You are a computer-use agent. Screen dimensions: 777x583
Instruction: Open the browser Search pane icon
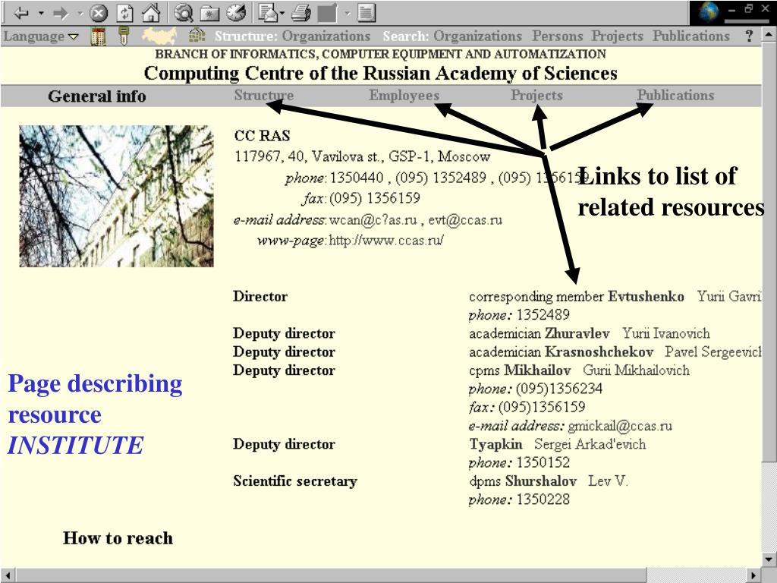[184, 13]
